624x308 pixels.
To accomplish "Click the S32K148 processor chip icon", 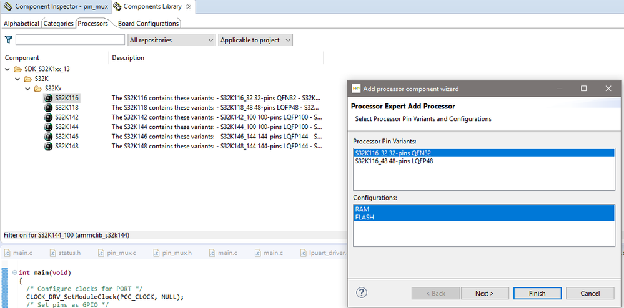I will pyautogui.click(x=47, y=146).
